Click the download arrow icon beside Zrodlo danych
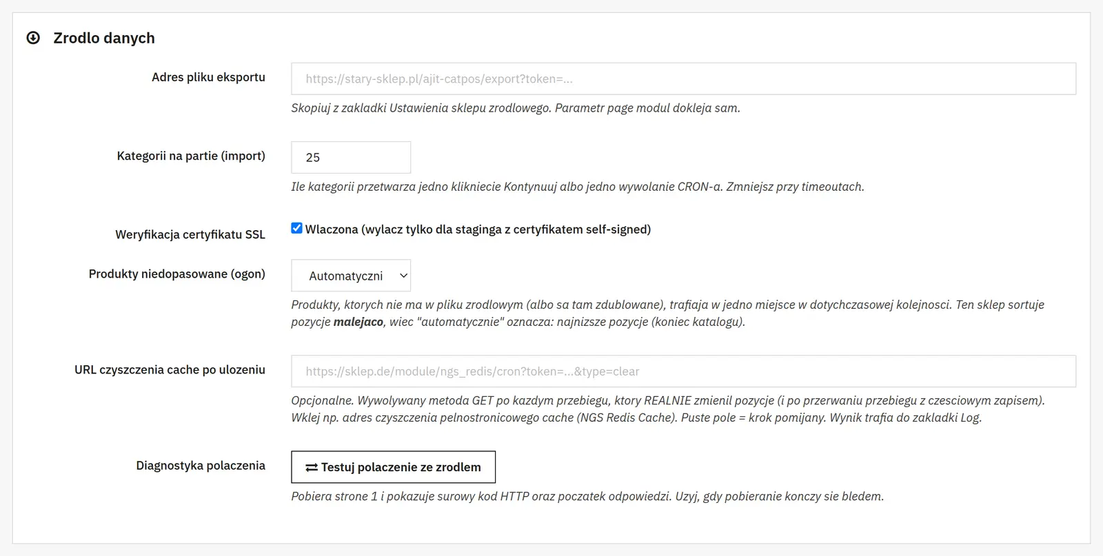The height and width of the screenshot is (556, 1103). (x=33, y=38)
